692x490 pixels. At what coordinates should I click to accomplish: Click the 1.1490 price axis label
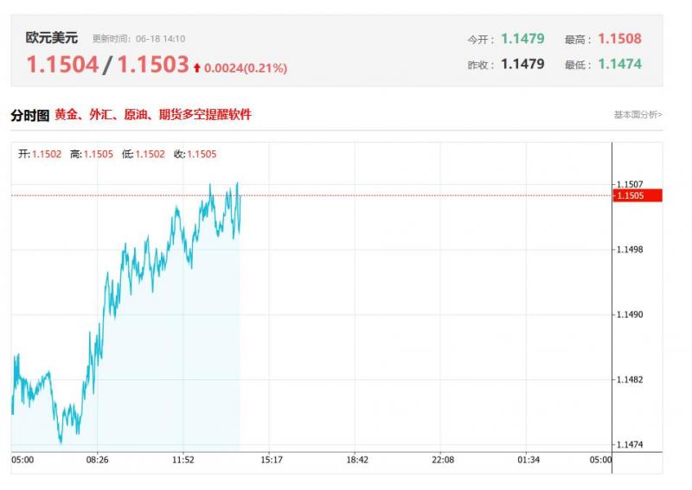coord(630,315)
